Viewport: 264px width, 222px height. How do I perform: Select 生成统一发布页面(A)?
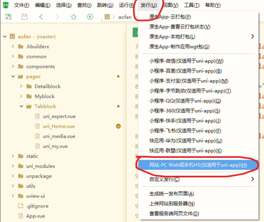198,194
